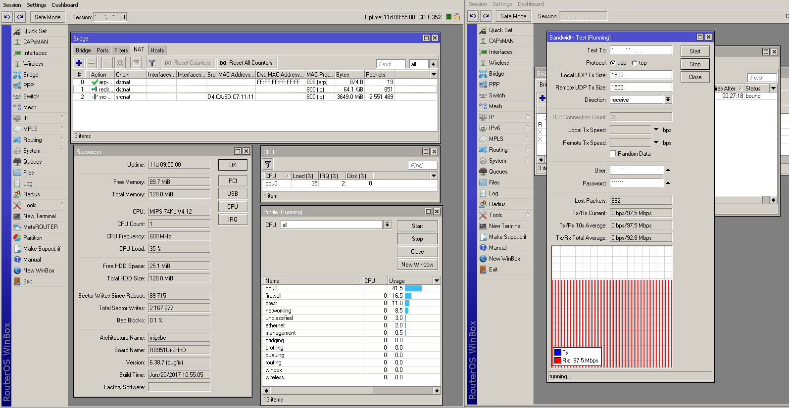Click the filter funnel icon in CPU window
Image resolution: width=789 pixels, height=408 pixels.
click(x=268, y=165)
